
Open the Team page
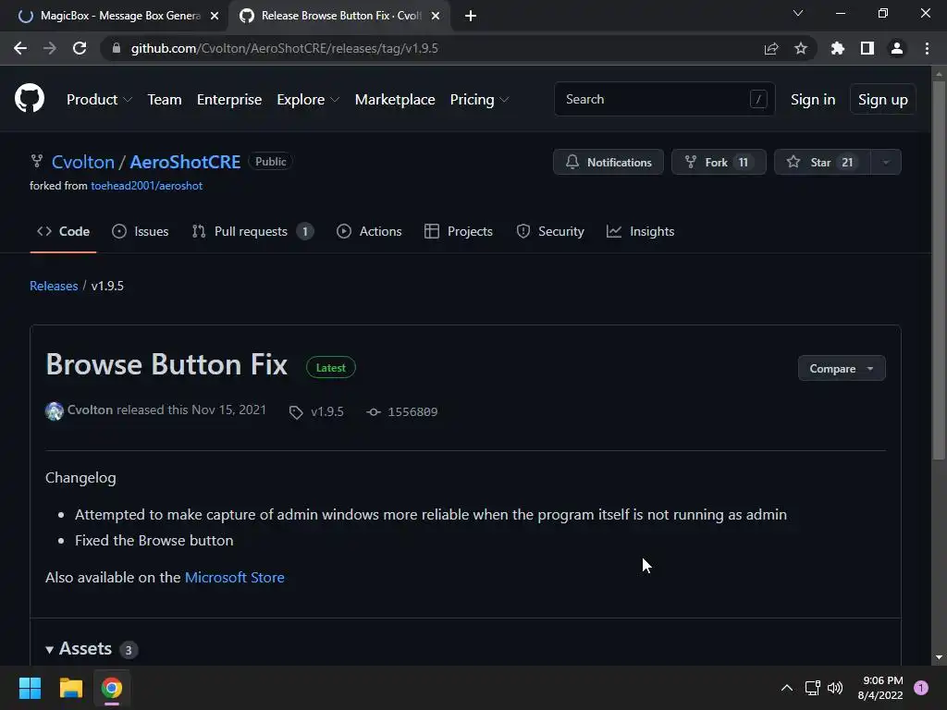165,100
